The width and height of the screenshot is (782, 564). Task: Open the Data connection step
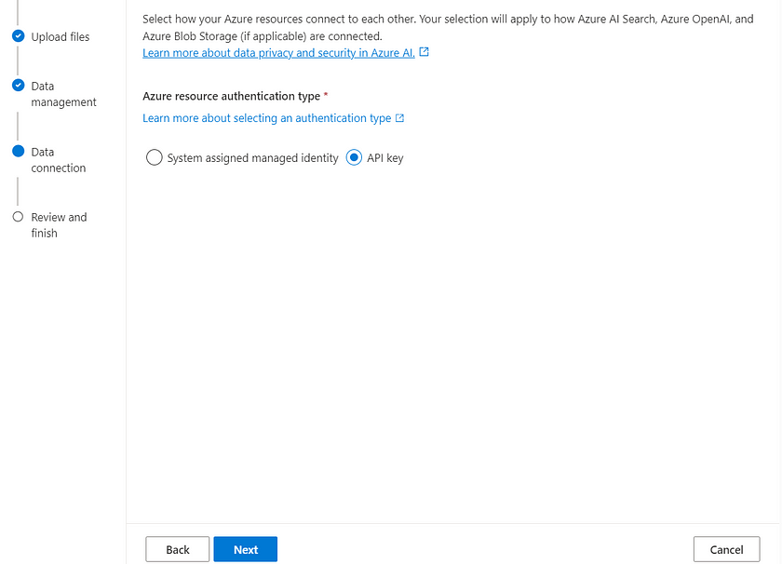coord(59,160)
